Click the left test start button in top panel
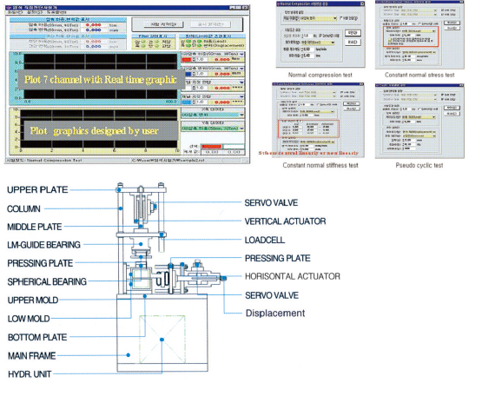 click(163, 24)
